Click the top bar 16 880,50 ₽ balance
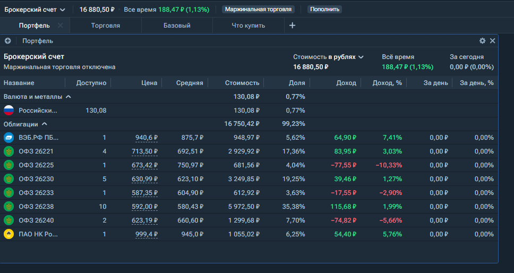 [x=97, y=10]
